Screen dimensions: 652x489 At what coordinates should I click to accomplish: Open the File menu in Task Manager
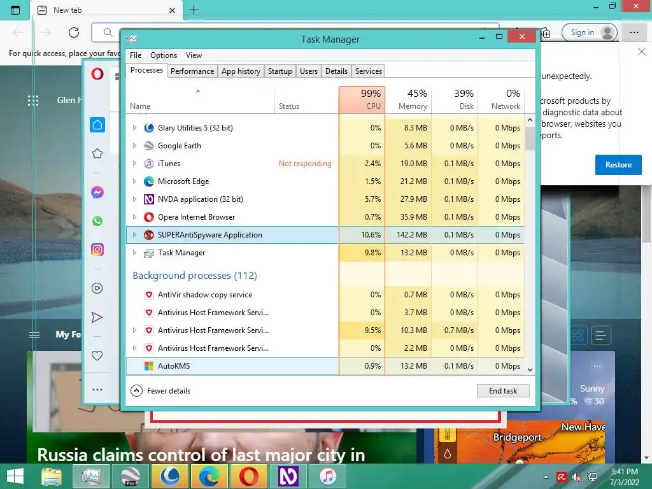(x=136, y=55)
